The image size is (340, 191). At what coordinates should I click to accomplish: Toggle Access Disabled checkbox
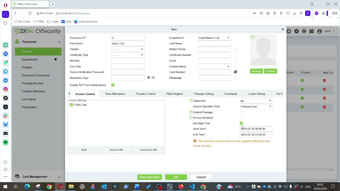click(241, 118)
